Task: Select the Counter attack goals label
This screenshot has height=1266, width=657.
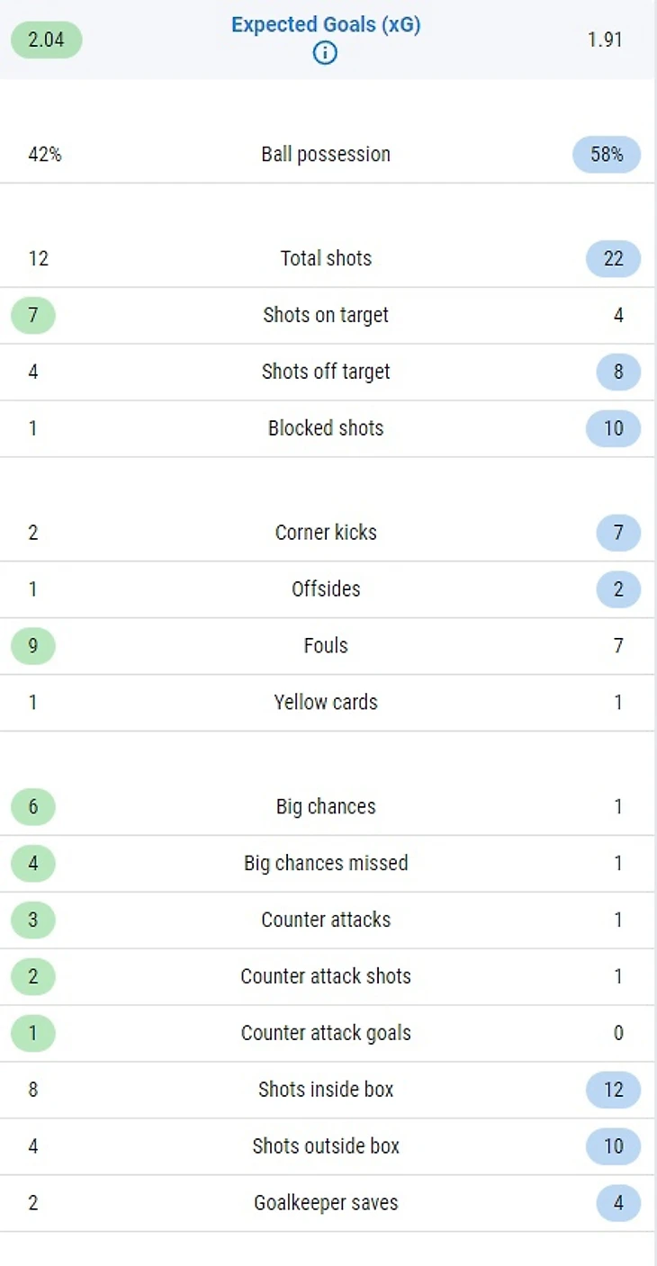Action: 326,1034
